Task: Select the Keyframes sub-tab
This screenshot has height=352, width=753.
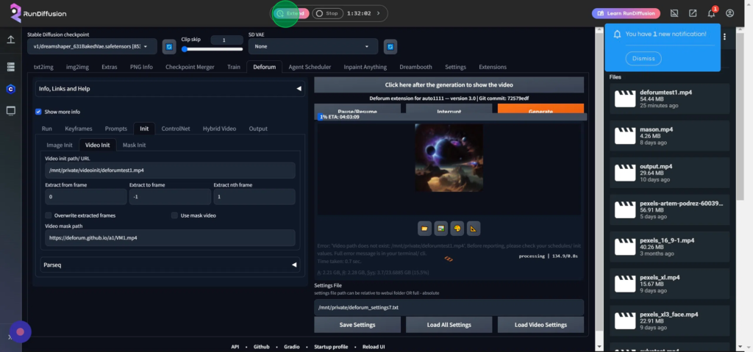Action: pos(76,129)
